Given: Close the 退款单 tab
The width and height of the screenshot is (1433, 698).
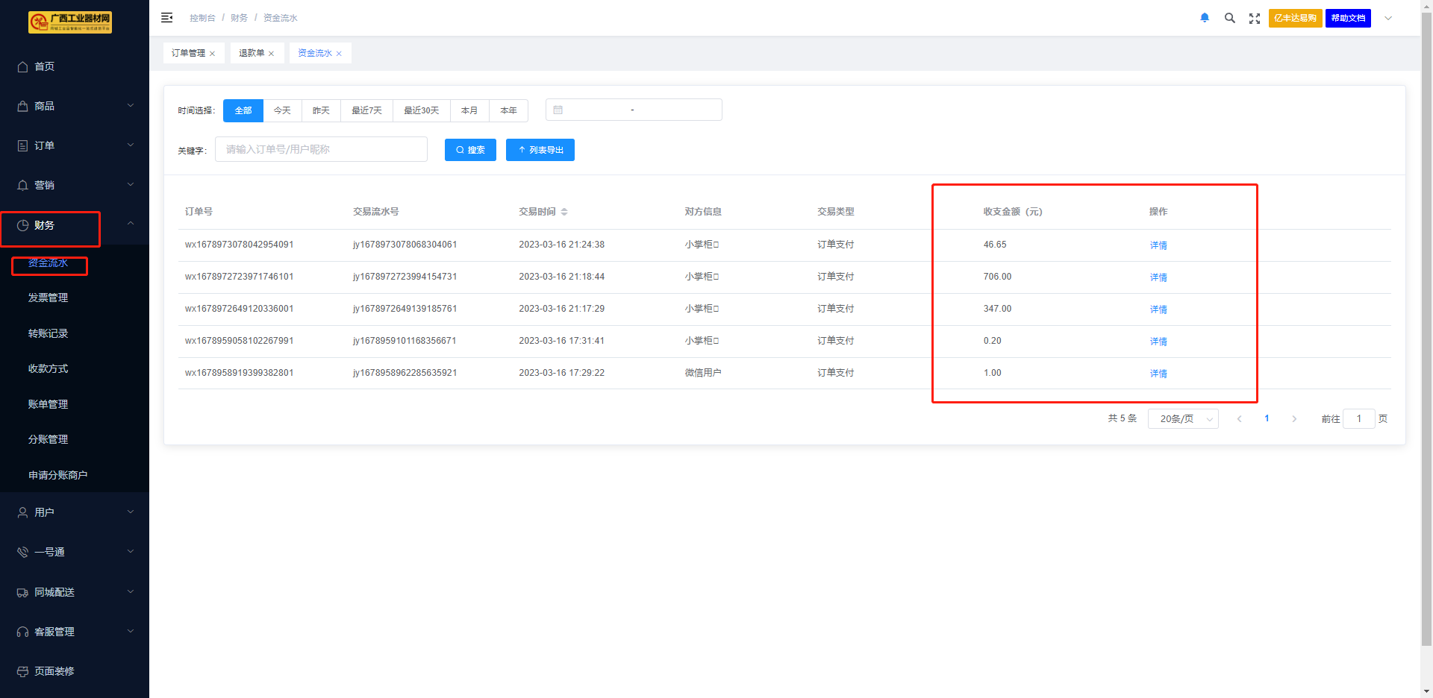Looking at the screenshot, I should pyautogui.click(x=272, y=54).
